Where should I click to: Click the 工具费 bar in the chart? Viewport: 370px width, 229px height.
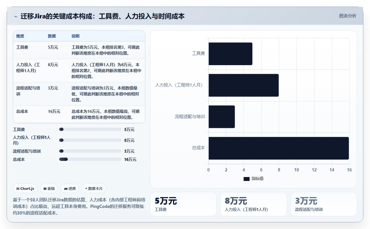(230, 54)
